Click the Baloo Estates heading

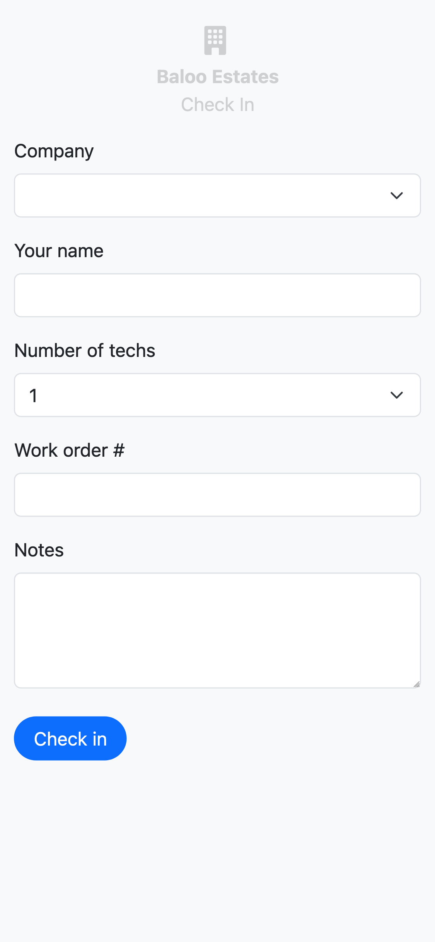pyautogui.click(x=218, y=77)
